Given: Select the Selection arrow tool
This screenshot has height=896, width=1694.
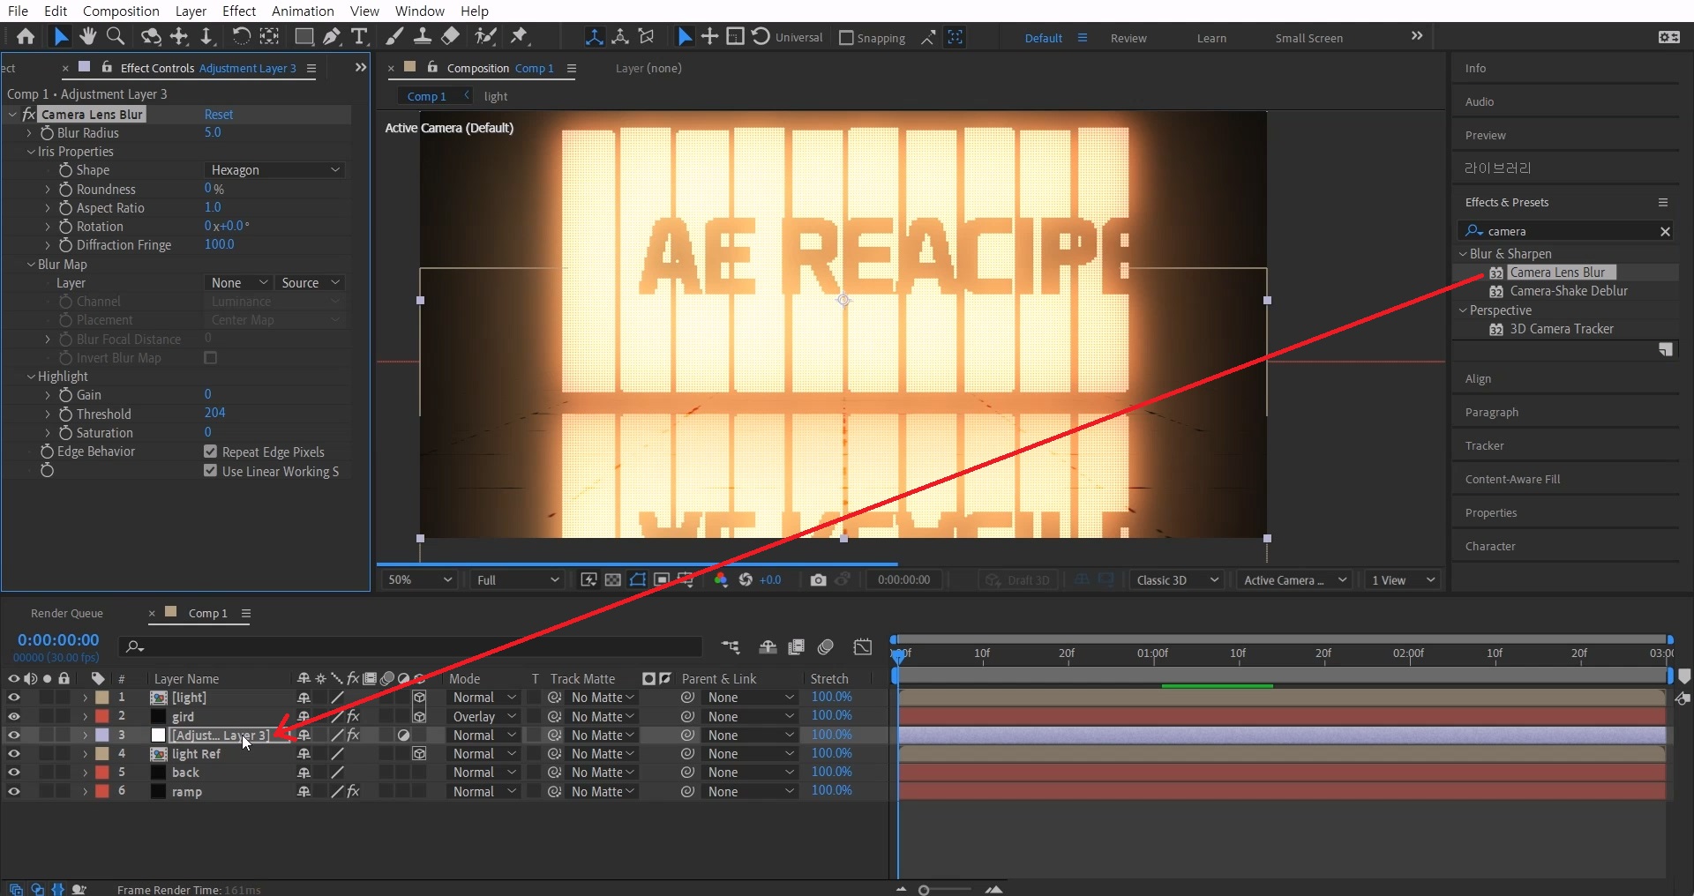Looking at the screenshot, I should [60, 36].
